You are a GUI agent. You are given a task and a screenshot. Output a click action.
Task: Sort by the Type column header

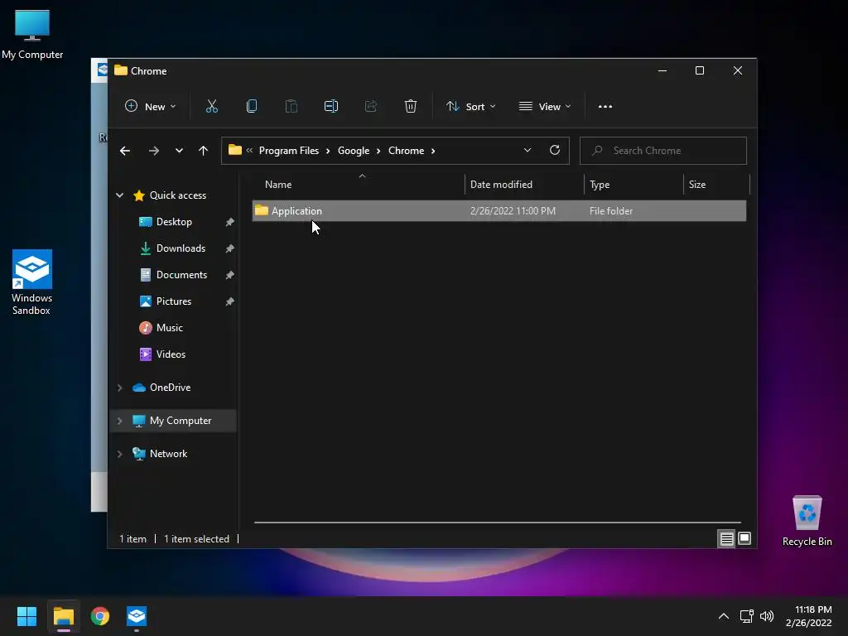tap(634, 185)
